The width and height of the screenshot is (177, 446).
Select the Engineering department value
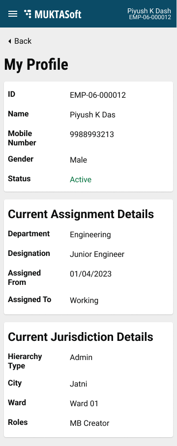[90, 235]
